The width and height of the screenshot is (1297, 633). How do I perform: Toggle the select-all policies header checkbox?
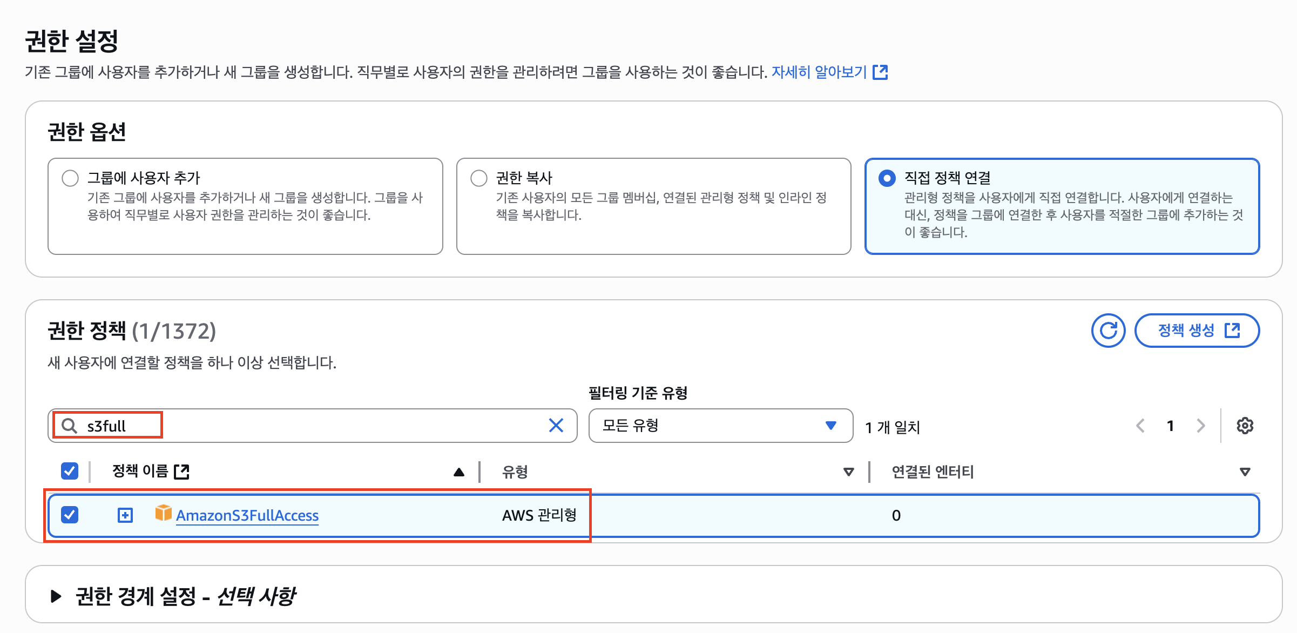pos(70,471)
